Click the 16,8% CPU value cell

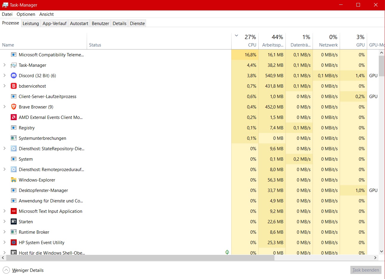[x=245, y=55]
